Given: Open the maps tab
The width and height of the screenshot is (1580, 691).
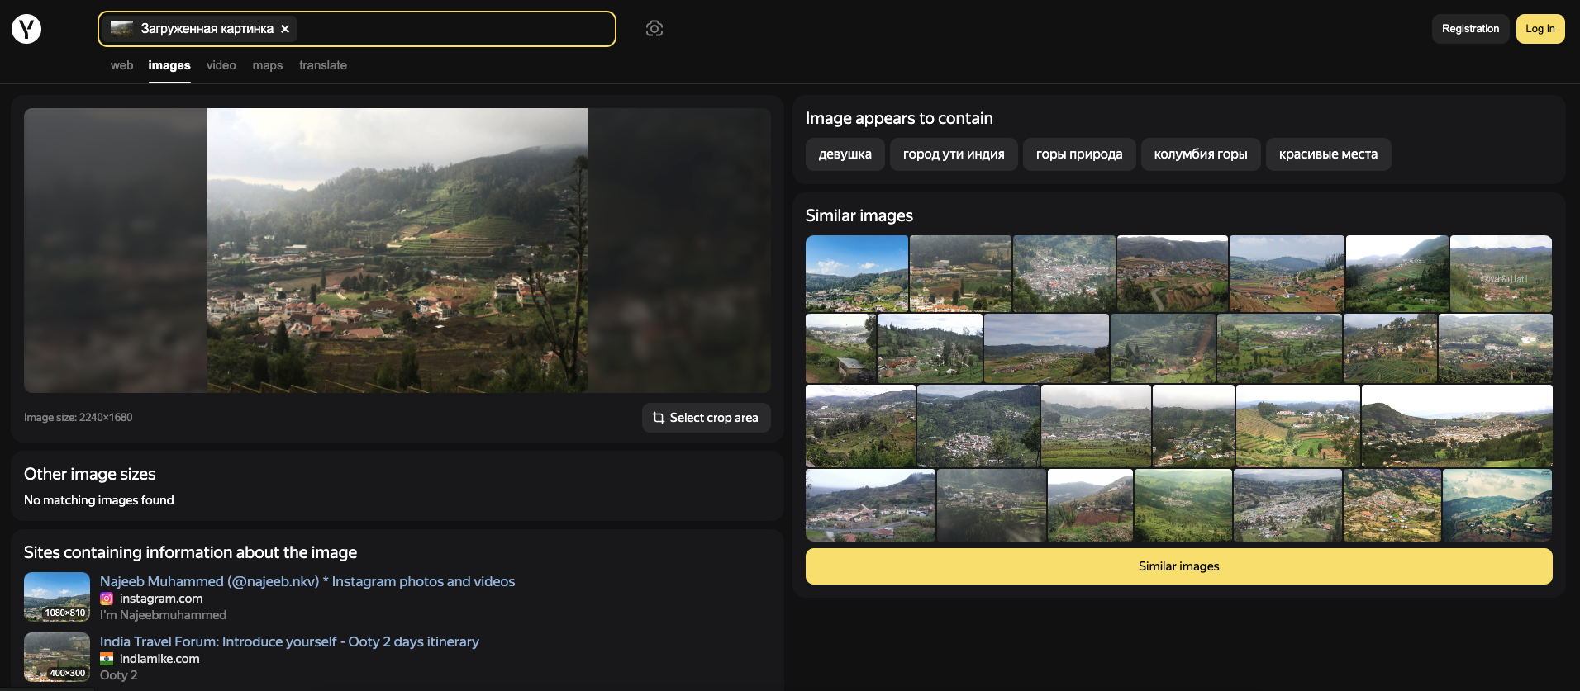Looking at the screenshot, I should (x=267, y=65).
